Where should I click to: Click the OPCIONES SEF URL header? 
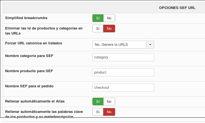[x=177, y=8]
